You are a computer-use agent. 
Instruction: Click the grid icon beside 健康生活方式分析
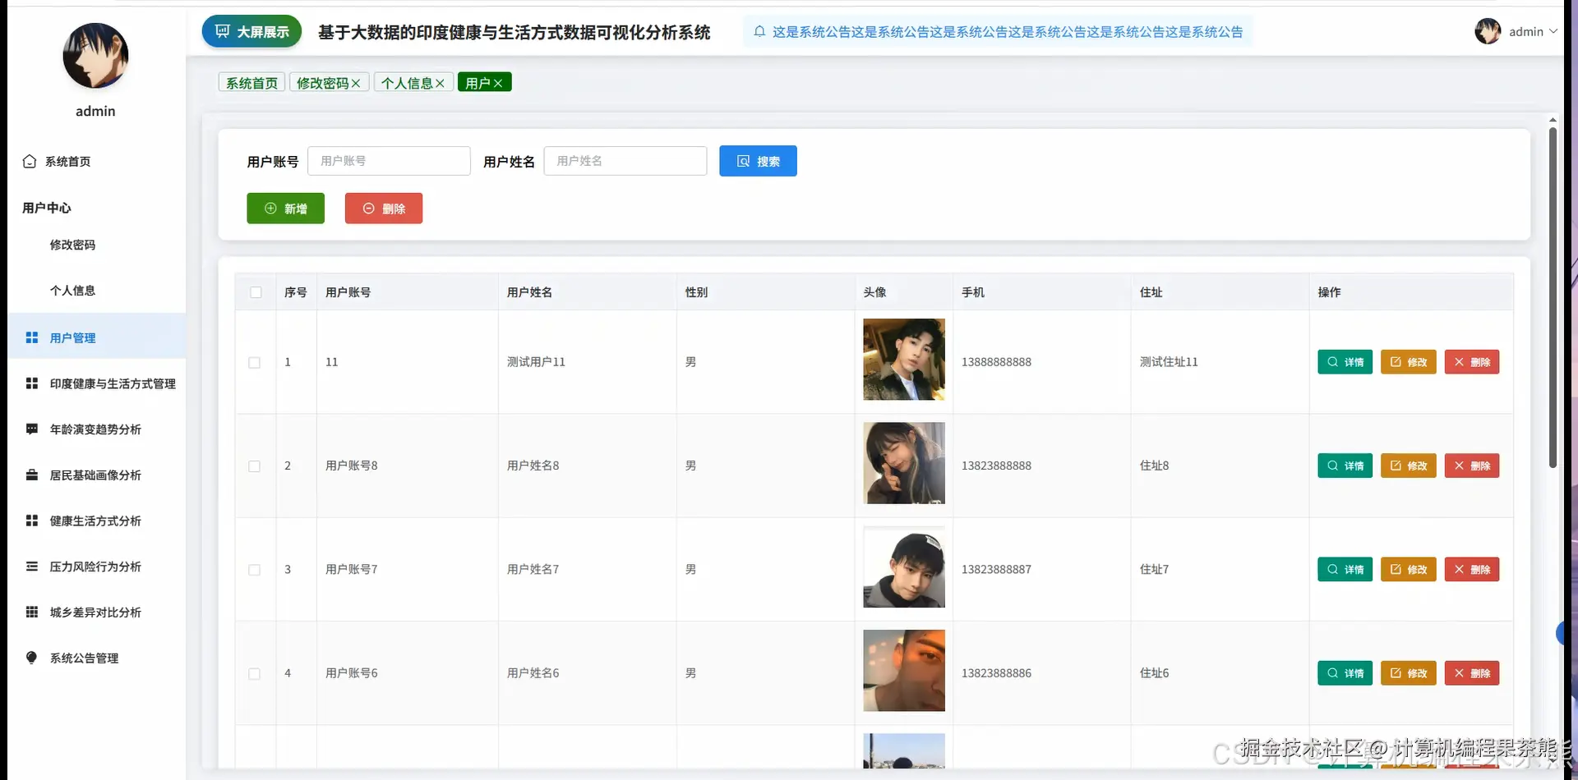pos(32,521)
